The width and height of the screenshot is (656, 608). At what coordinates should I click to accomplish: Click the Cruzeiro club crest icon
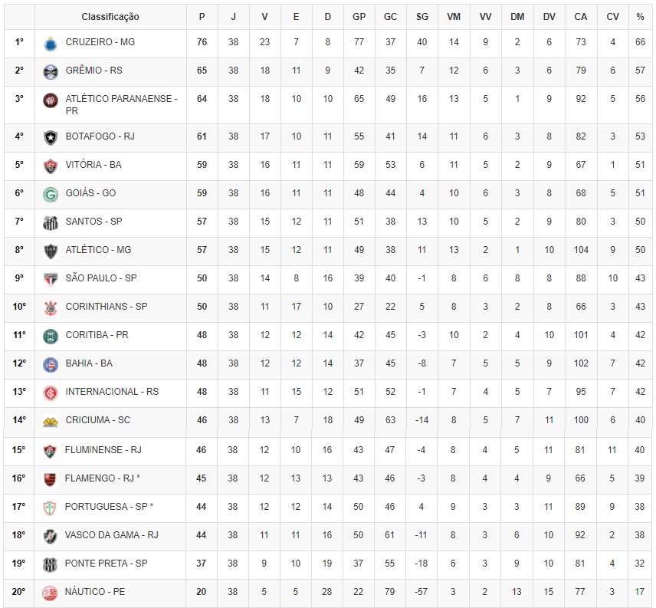click(51, 44)
